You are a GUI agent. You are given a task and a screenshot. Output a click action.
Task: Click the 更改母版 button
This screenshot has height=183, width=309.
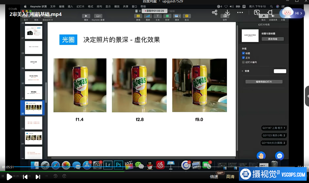point(273,39)
